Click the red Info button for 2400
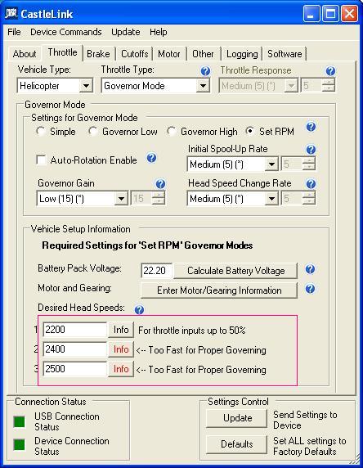This screenshot has width=363, height=468. (121, 349)
